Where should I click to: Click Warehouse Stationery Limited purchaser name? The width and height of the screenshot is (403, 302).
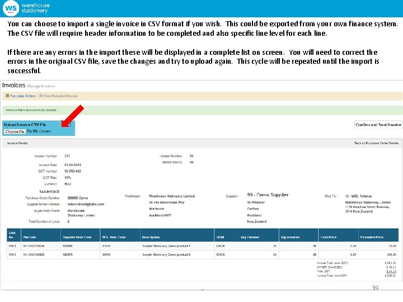pos(172,196)
